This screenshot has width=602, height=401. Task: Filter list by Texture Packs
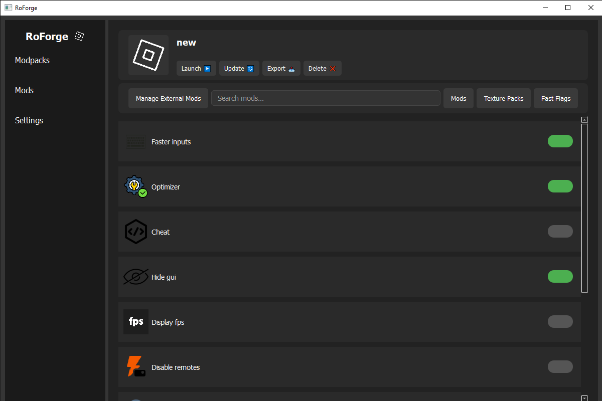click(x=504, y=98)
